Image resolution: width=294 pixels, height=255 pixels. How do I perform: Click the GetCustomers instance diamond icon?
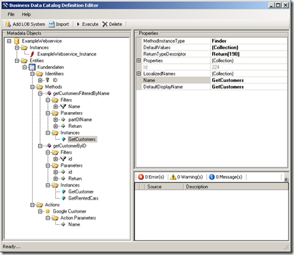tap(63, 139)
